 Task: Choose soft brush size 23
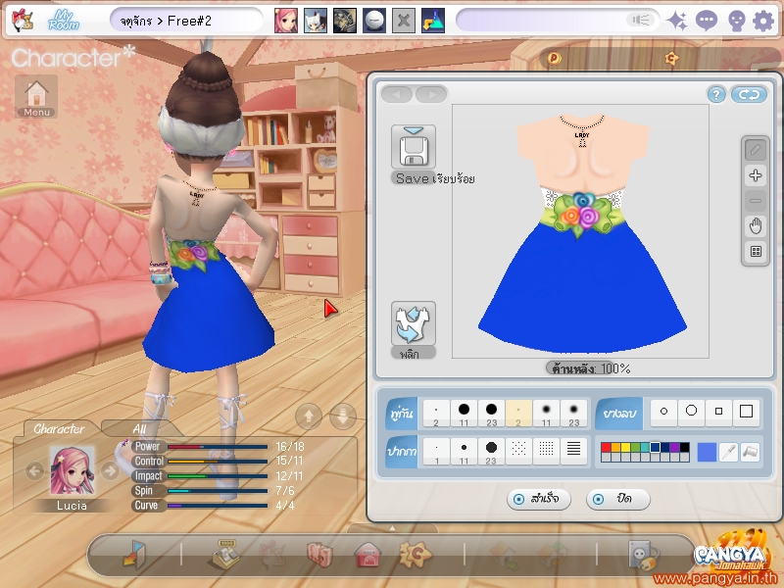click(x=573, y=413)
